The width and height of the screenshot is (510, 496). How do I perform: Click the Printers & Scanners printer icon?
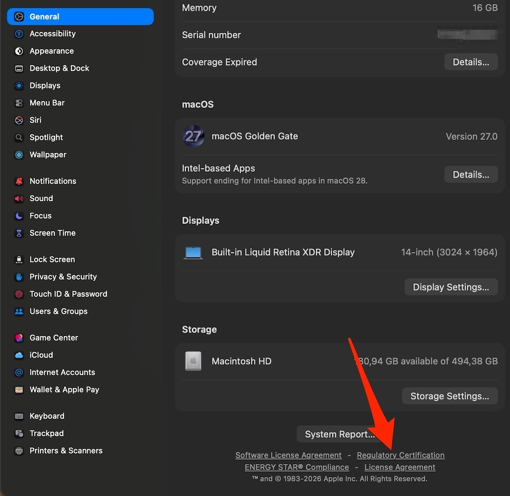(19, 451)
